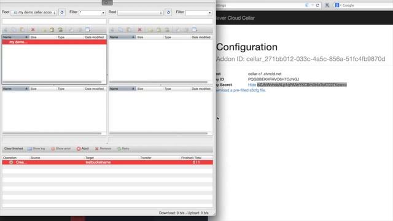Click Clear finished in transfer toolbar

14,149
